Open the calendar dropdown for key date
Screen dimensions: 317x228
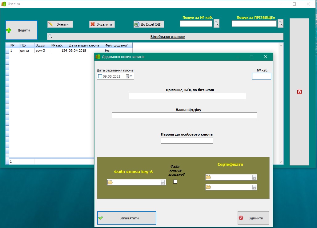129,76
